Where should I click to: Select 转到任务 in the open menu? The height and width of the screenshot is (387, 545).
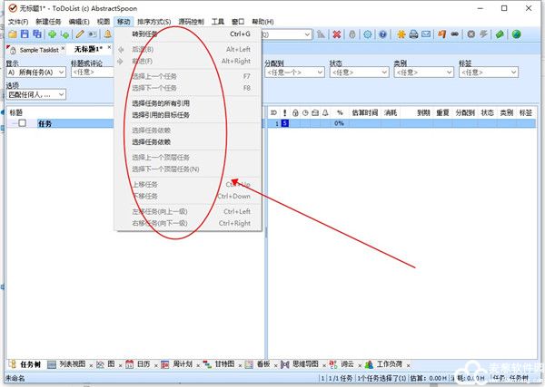(145, 34)
